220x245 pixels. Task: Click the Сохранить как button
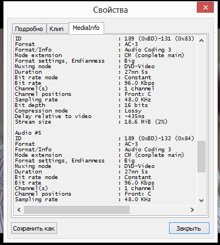[34, 228]
